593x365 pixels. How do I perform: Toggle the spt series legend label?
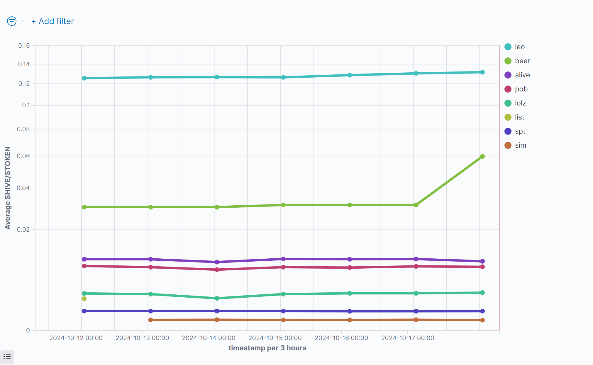coord(520,131)
